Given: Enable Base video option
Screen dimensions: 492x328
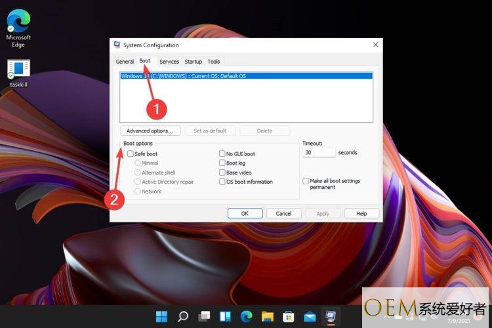Looking at the screenshot, I should pyautogui.click(x=222, y=173).
